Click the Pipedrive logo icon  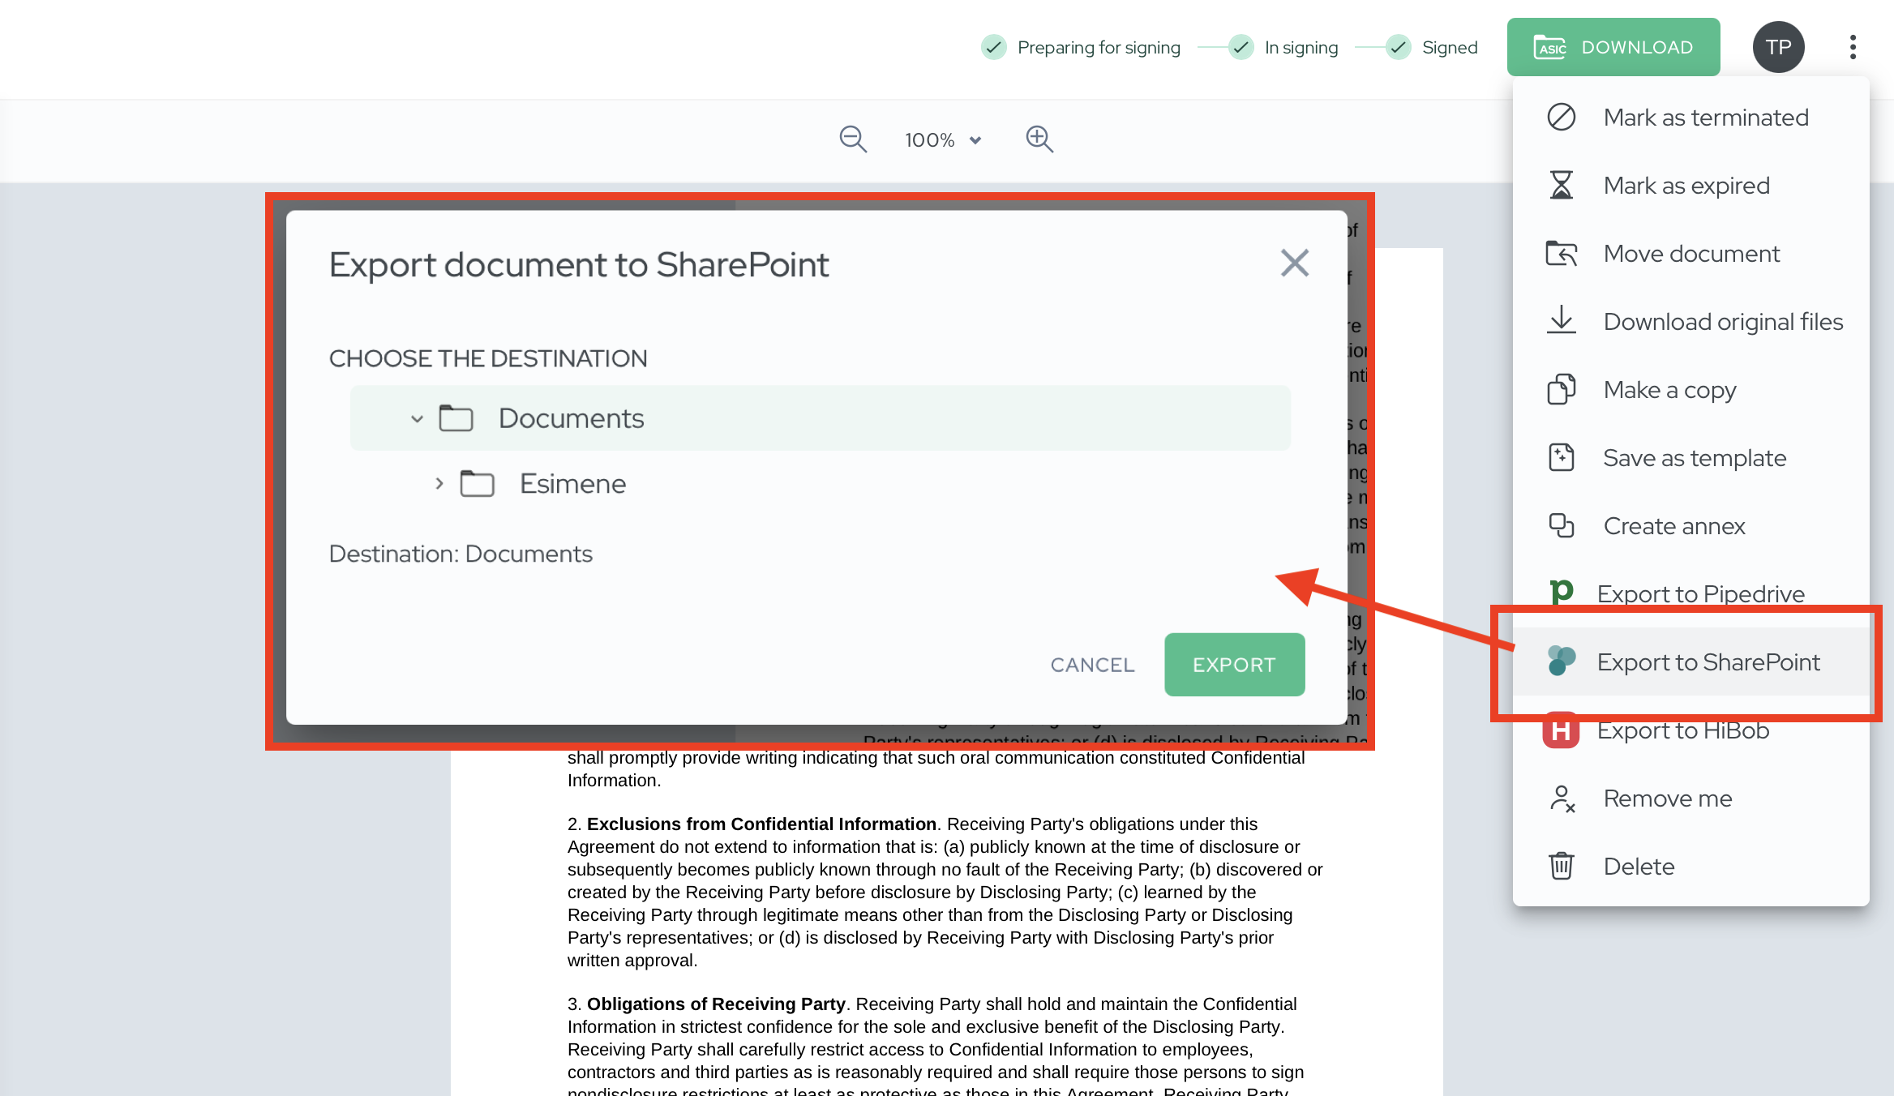coord(1561,593)
